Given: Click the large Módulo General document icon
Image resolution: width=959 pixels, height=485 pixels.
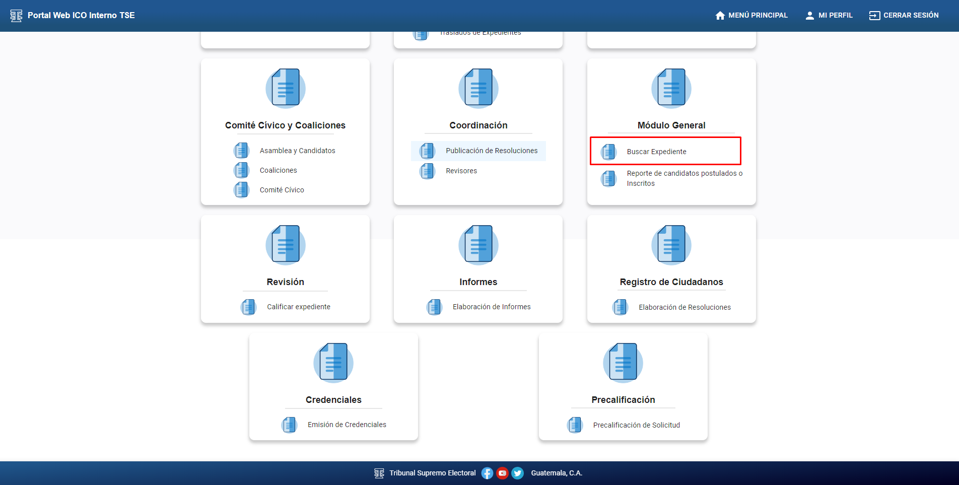Looking at the screenshot, I should [671, 89].
